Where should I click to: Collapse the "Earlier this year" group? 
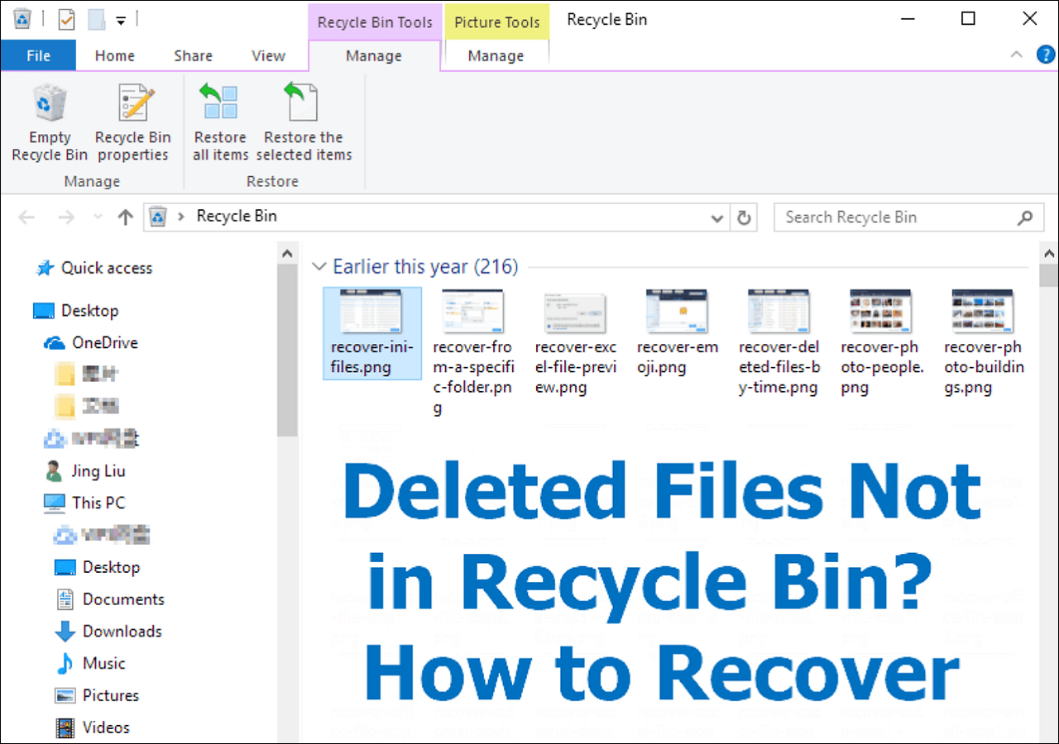[319, 267]
